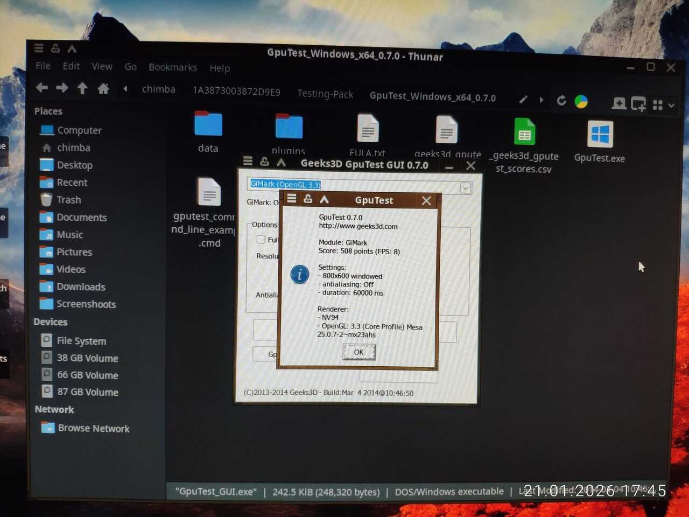Click the lock icon on Geeks3D GpuTest GUI title bar
The width and height of the screenshot is (689, 517).
tap(264, 162)
